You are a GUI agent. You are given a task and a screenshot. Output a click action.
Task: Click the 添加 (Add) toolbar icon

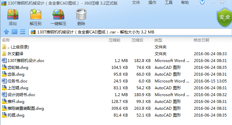click(13, 14)
